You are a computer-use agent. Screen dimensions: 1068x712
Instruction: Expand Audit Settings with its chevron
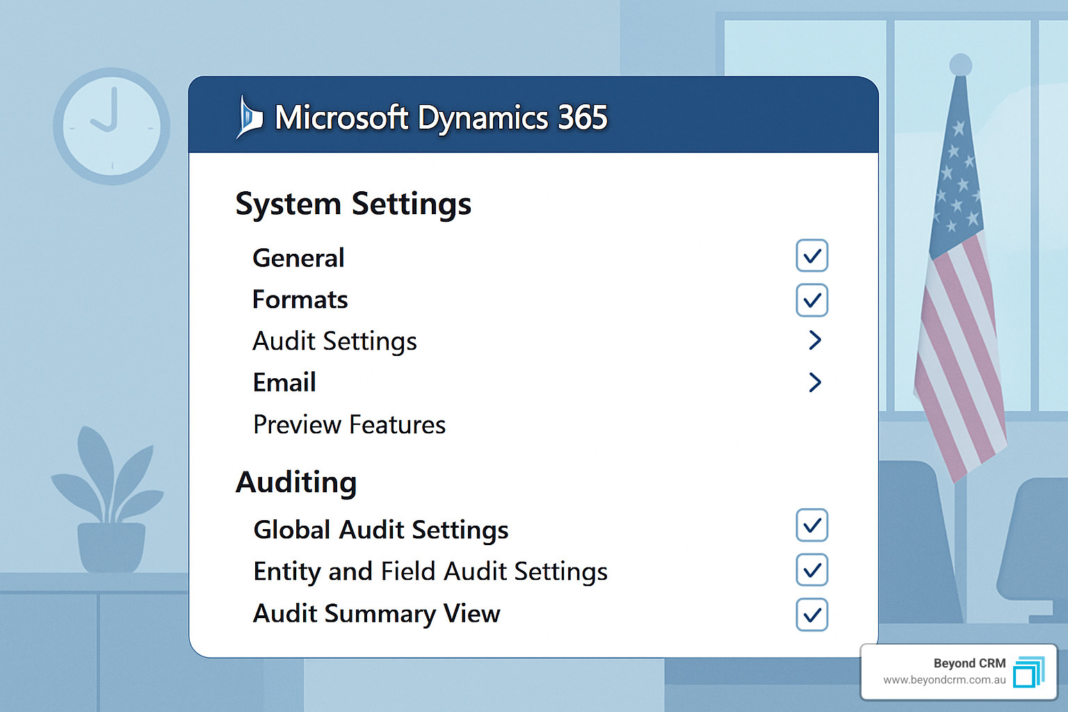[x=815, y=340]
